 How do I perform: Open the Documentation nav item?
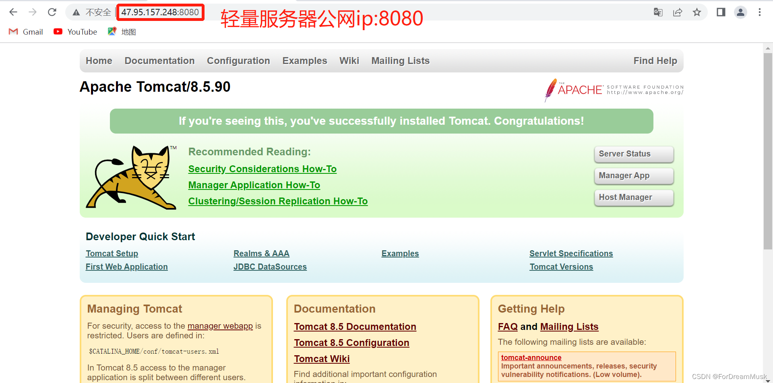coord(159,61)
